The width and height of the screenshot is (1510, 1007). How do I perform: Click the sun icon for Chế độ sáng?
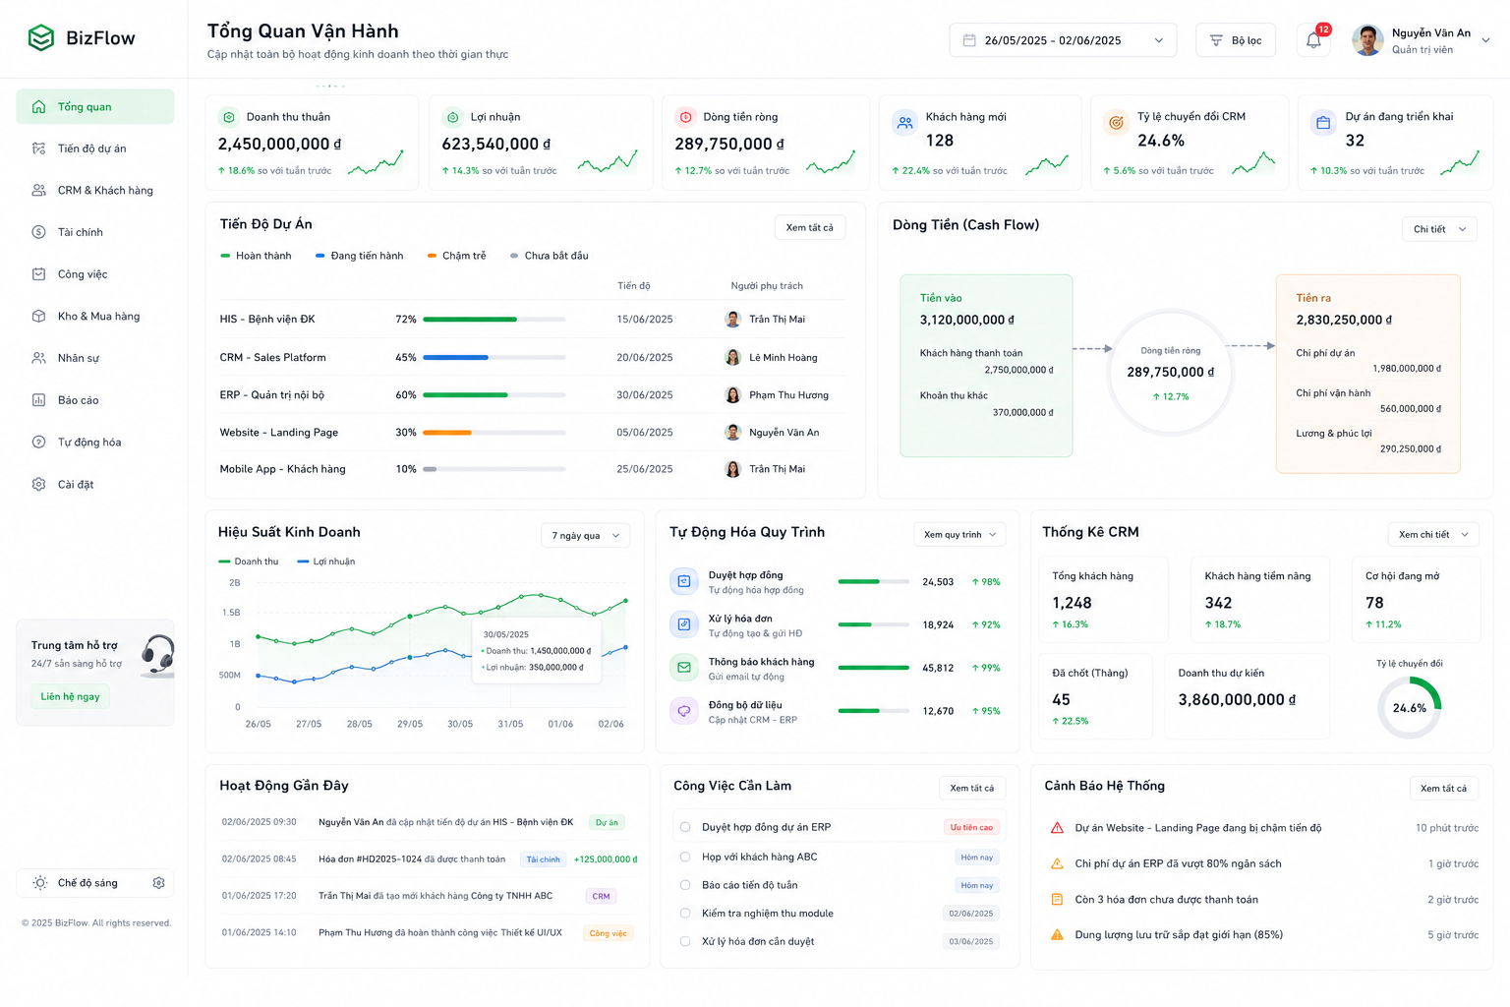coord(39,883)
